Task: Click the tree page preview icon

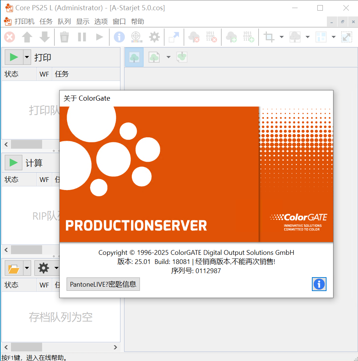Action: click(154, 57)
